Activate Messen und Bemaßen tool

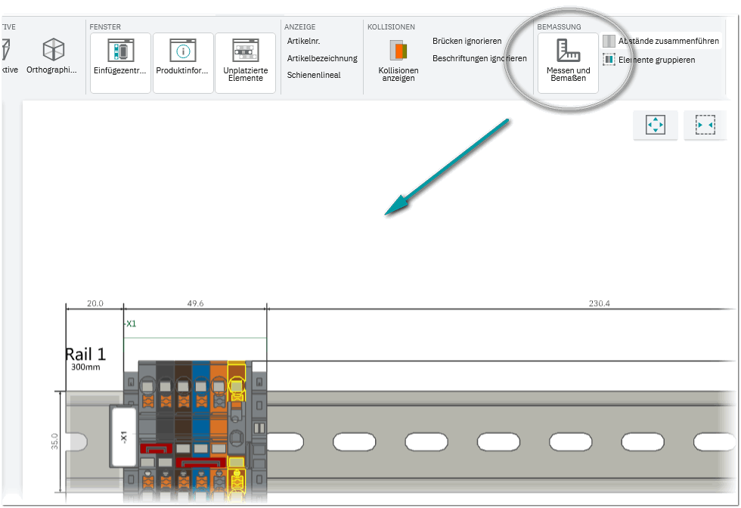click(568, 63)
